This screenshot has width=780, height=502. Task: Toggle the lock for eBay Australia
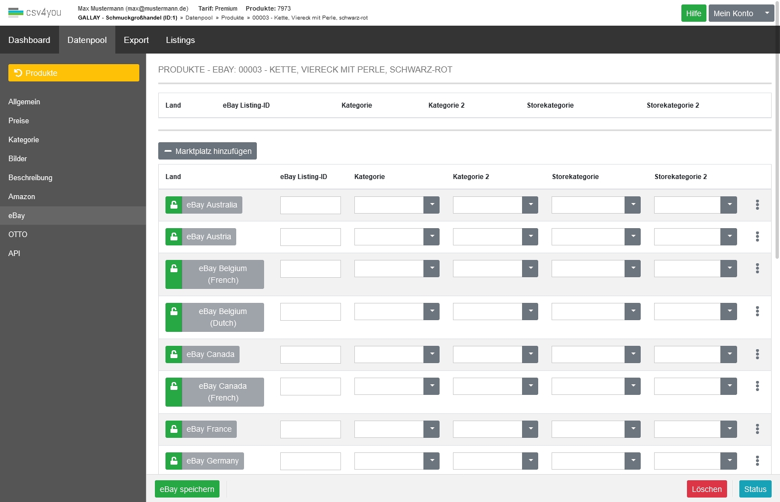click(174, 205)
